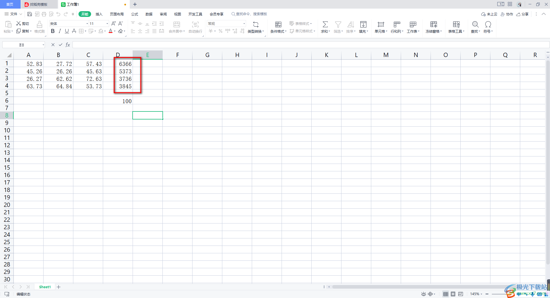Switch to Page Layout view in status bar
550x298 pixels.
point(453,294)
